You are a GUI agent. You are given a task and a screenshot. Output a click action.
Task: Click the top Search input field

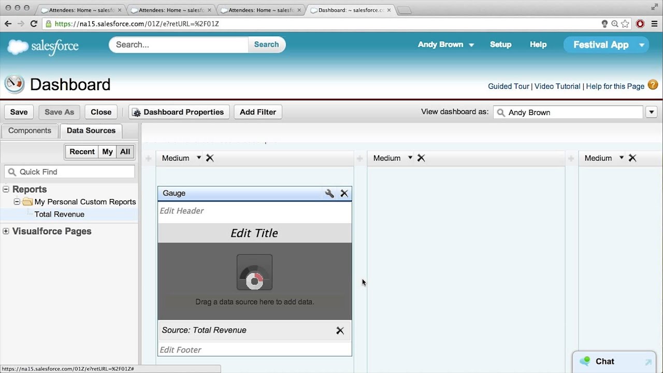(x=179, y=45)
